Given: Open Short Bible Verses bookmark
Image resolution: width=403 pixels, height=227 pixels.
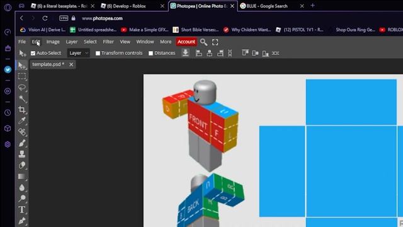Looking at the screenshot, I should 196,30.
